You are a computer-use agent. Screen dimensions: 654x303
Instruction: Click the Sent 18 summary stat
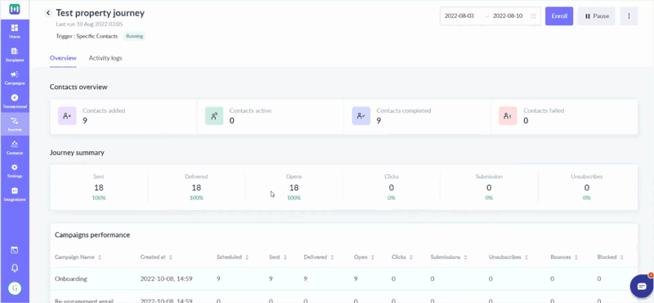click(99, 188)
